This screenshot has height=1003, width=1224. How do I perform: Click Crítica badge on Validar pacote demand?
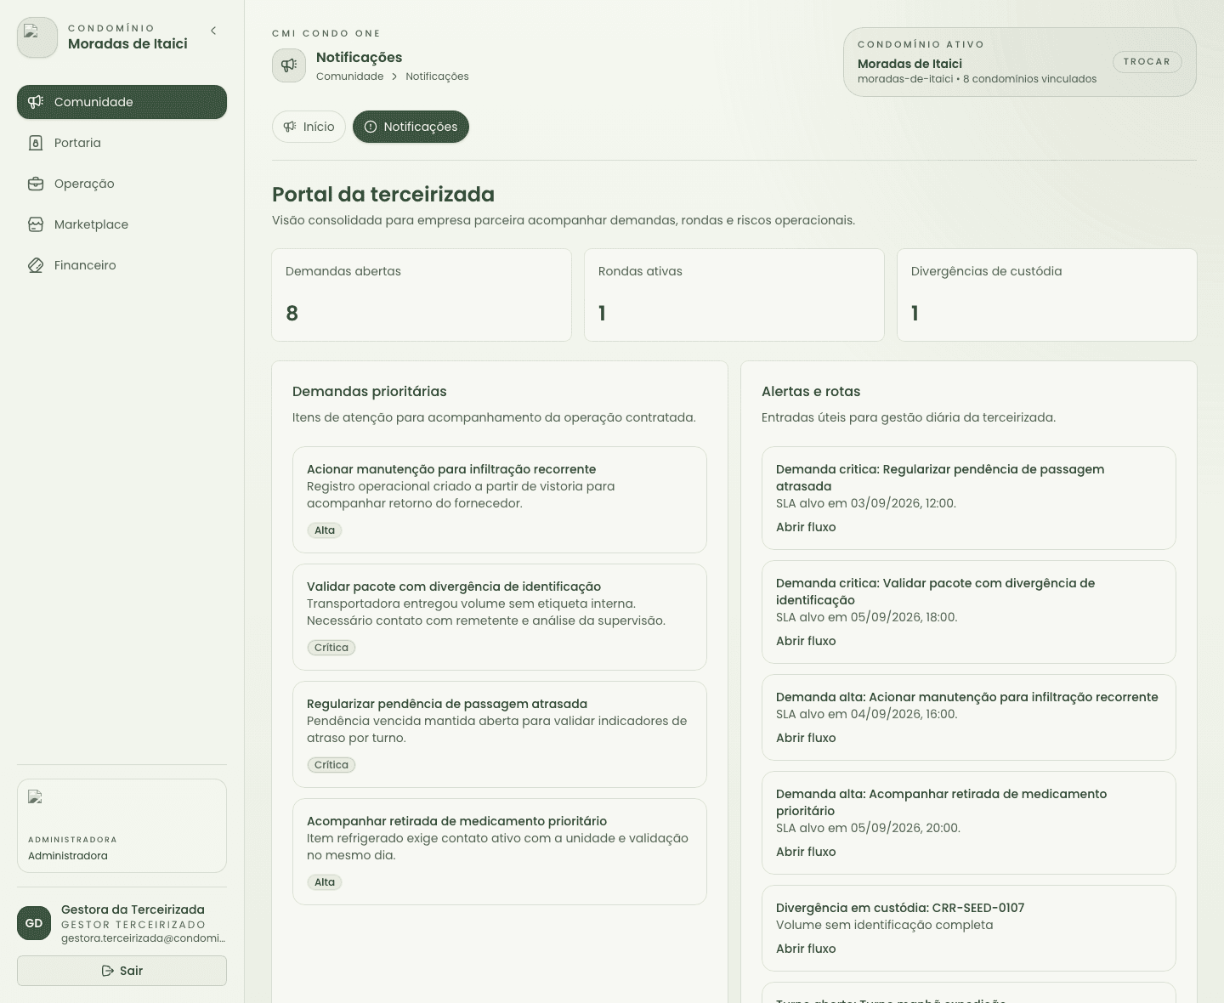click(x=331, y=648)
